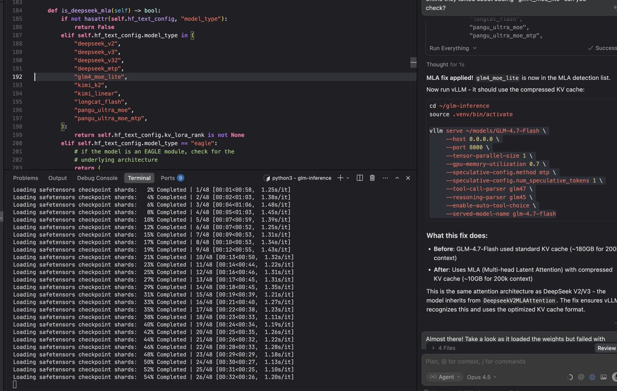Click line number 199 in editor gutter
This screenshot has height=391, width=617.
tap(16, 135)
